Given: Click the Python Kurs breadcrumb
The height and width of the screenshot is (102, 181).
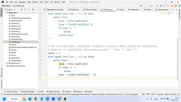Looking at the screenshot, I should tap(6, 6).
